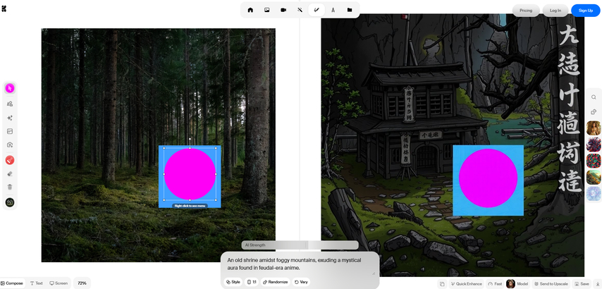Screen dimensions: 602x289
Task: Open the Home icon in top toolbar
Action: (250, 10)
